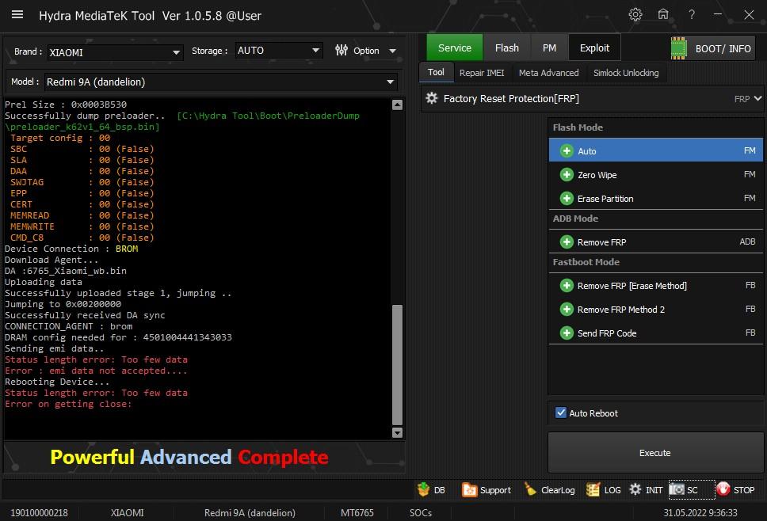Click the question mark help icon

(692, 15)
